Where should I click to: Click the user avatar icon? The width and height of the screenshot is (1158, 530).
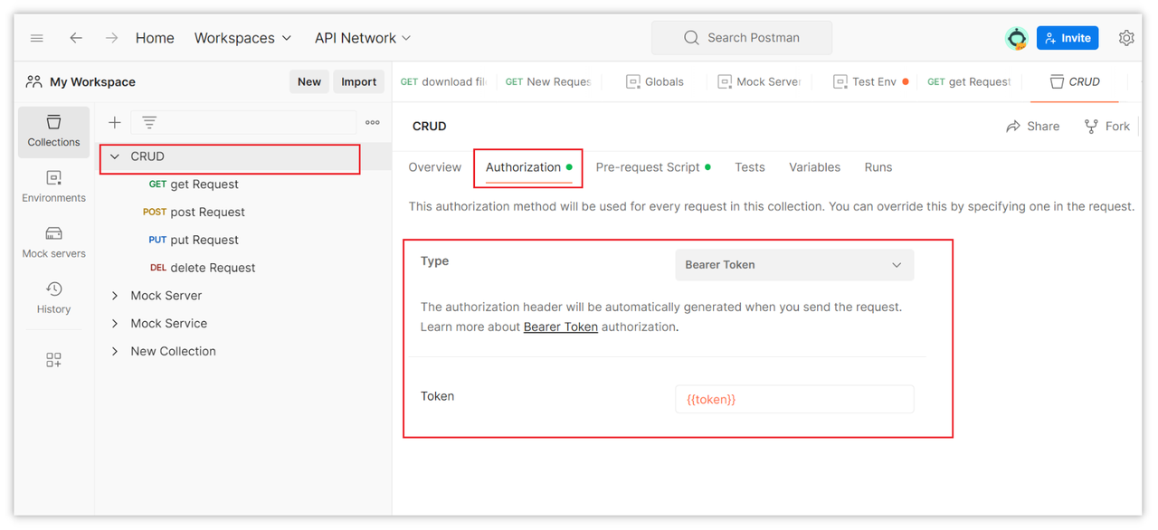[x=1017, y=38]
